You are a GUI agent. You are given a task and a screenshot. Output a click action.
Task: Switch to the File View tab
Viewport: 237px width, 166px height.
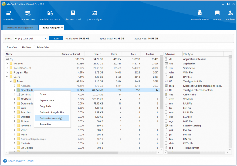pos(27,47)
